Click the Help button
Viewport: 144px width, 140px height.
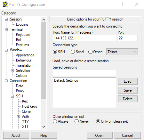point(44,136)
